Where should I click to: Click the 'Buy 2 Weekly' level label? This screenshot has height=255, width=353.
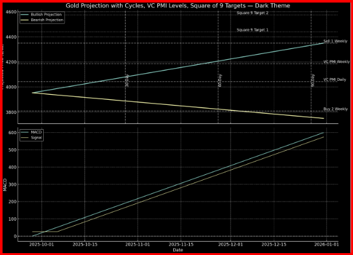[335, 109]
